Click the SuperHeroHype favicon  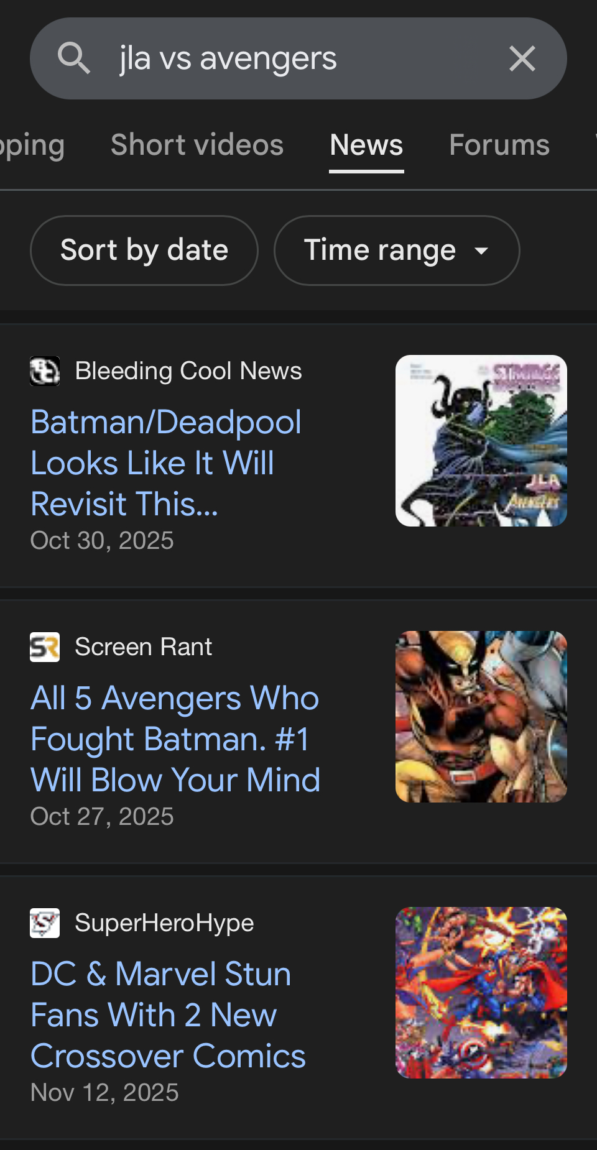(45, 923)
